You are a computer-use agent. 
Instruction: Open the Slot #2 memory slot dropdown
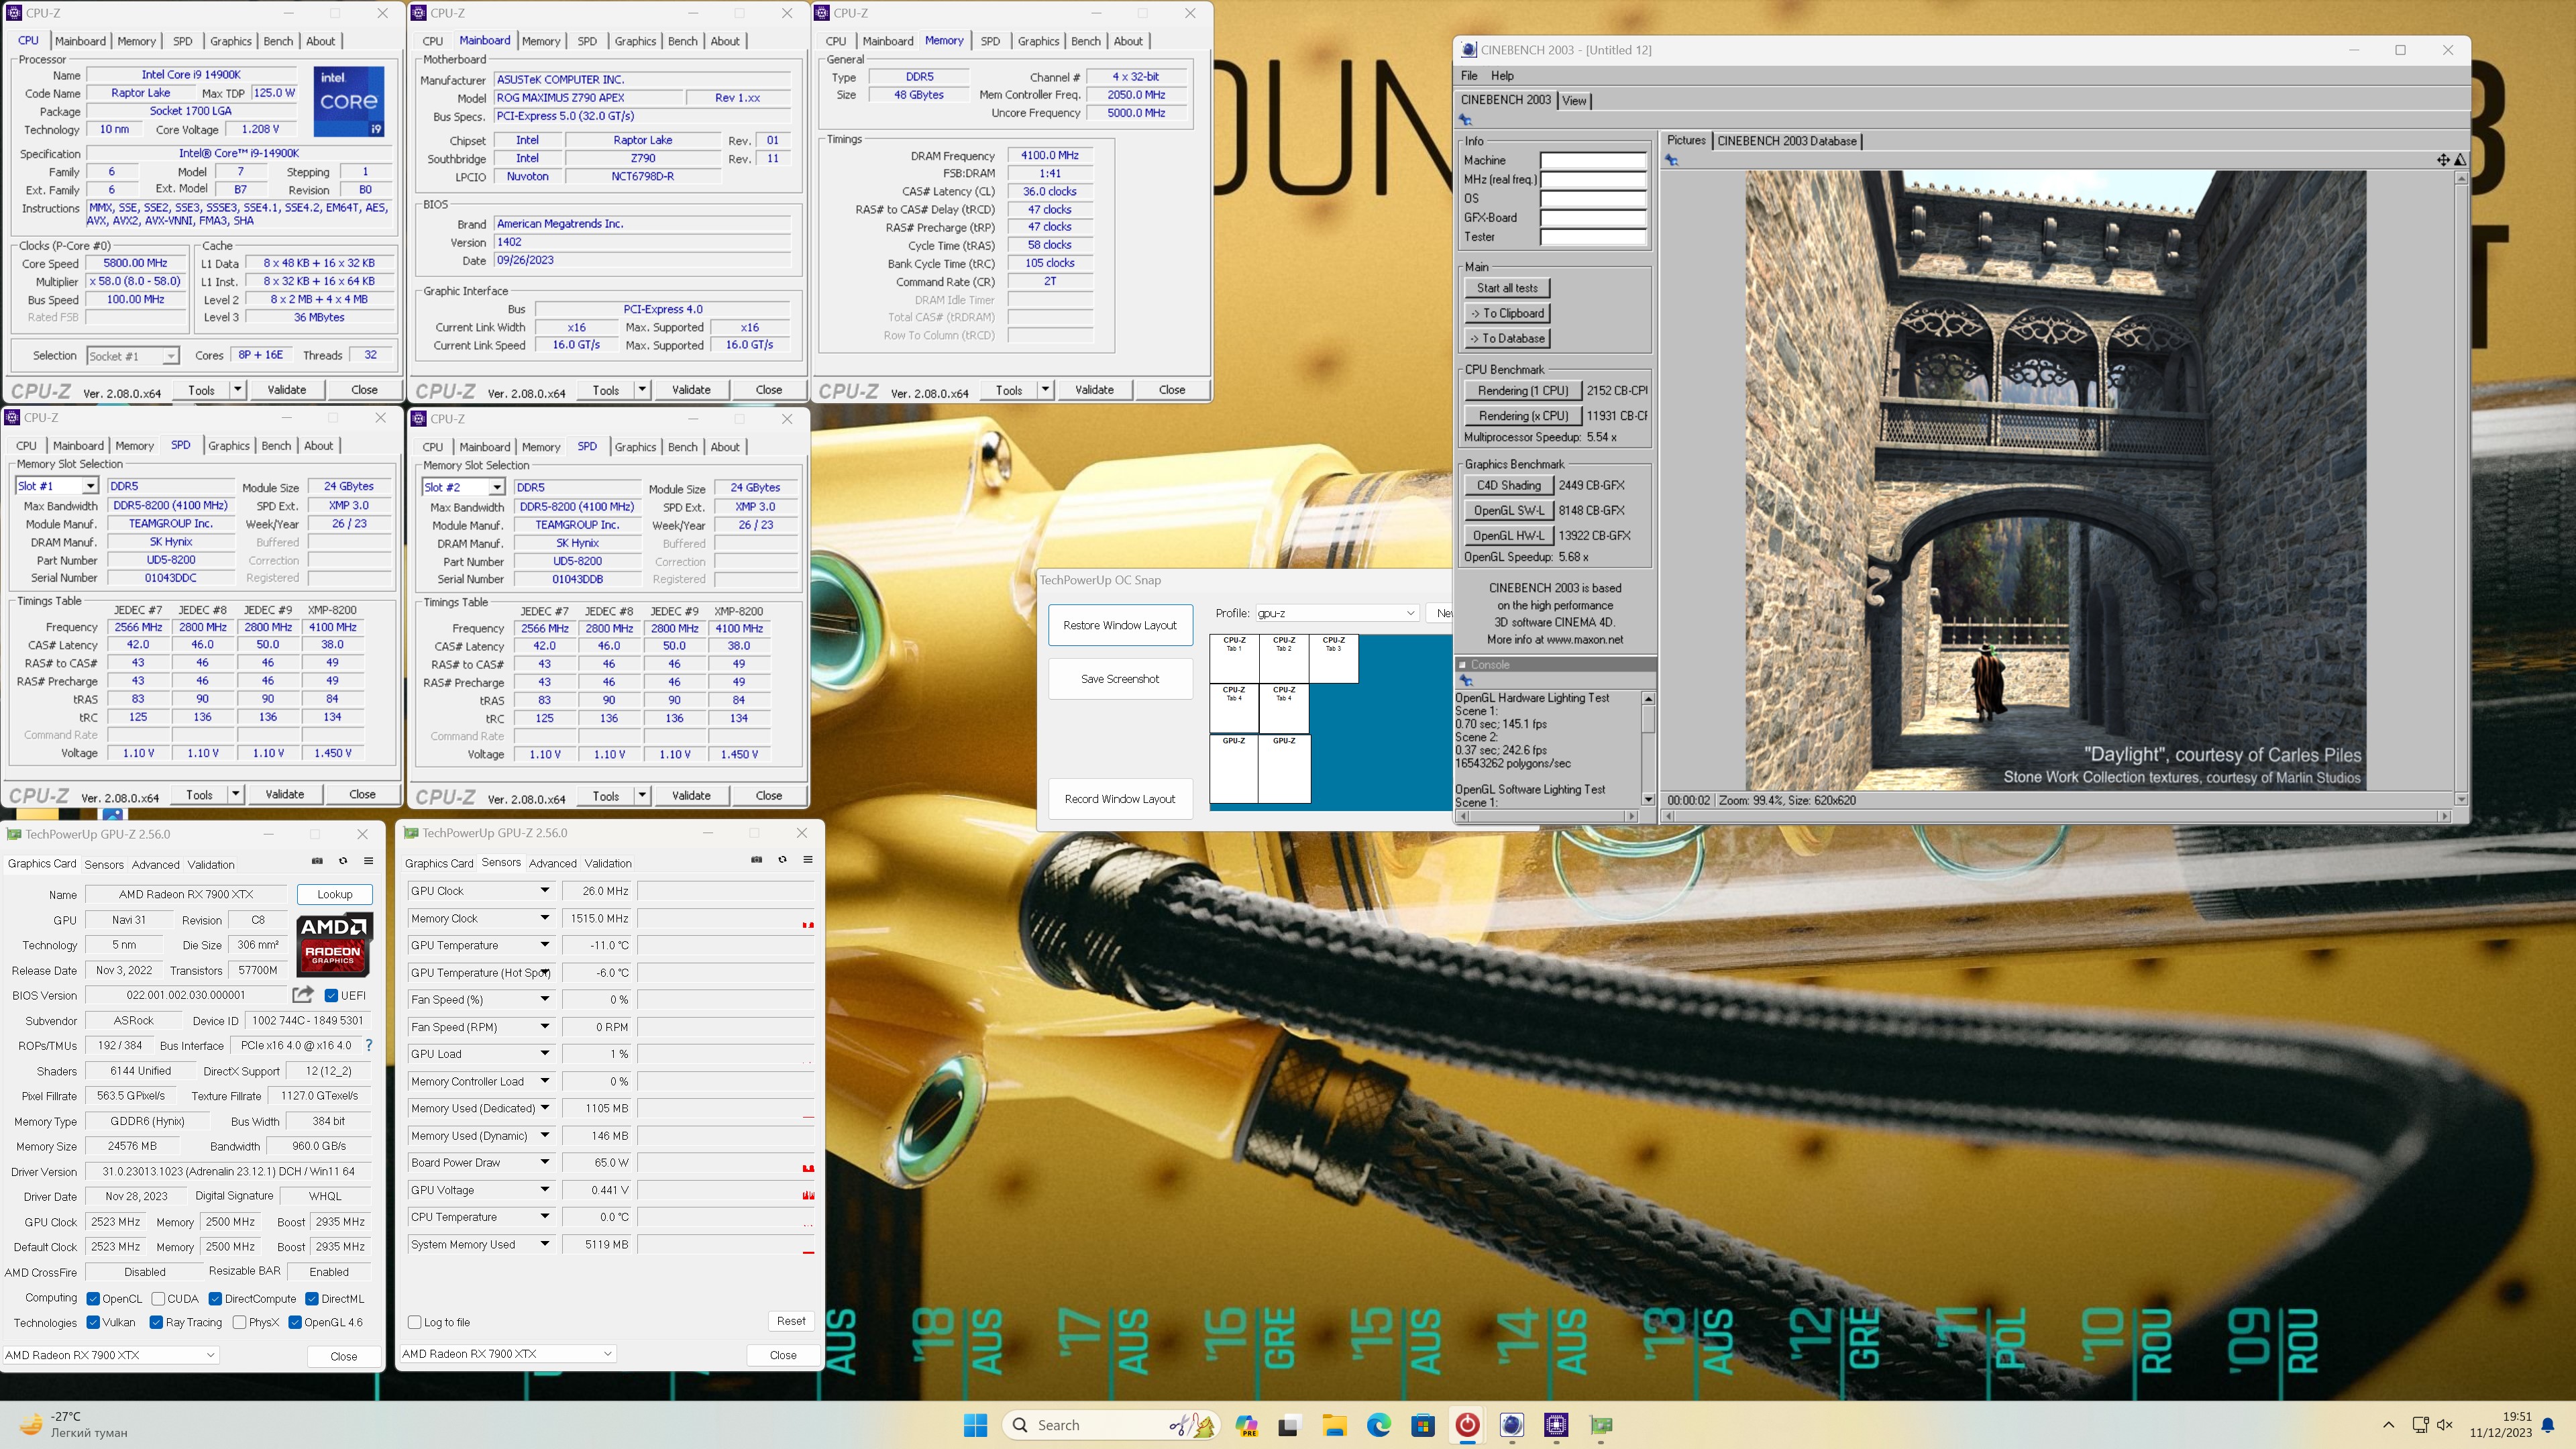pyautogui.click(x=496, y=487)
